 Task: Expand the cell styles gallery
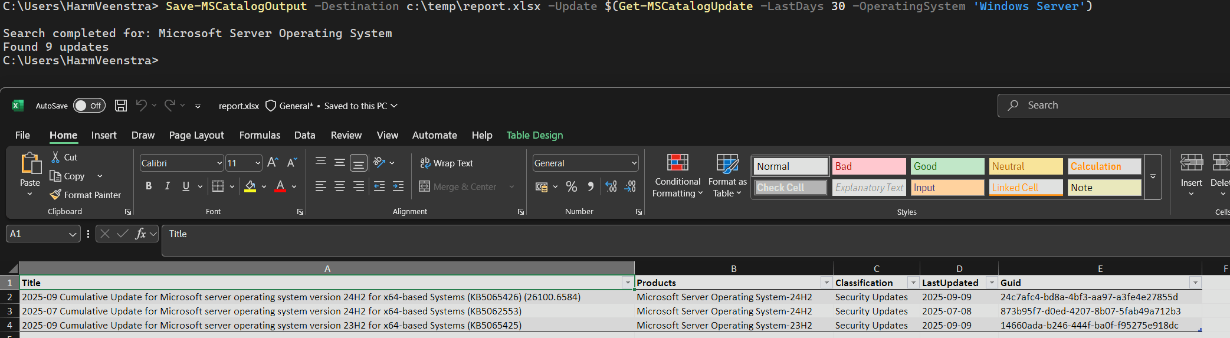(x=1153, y=177)
